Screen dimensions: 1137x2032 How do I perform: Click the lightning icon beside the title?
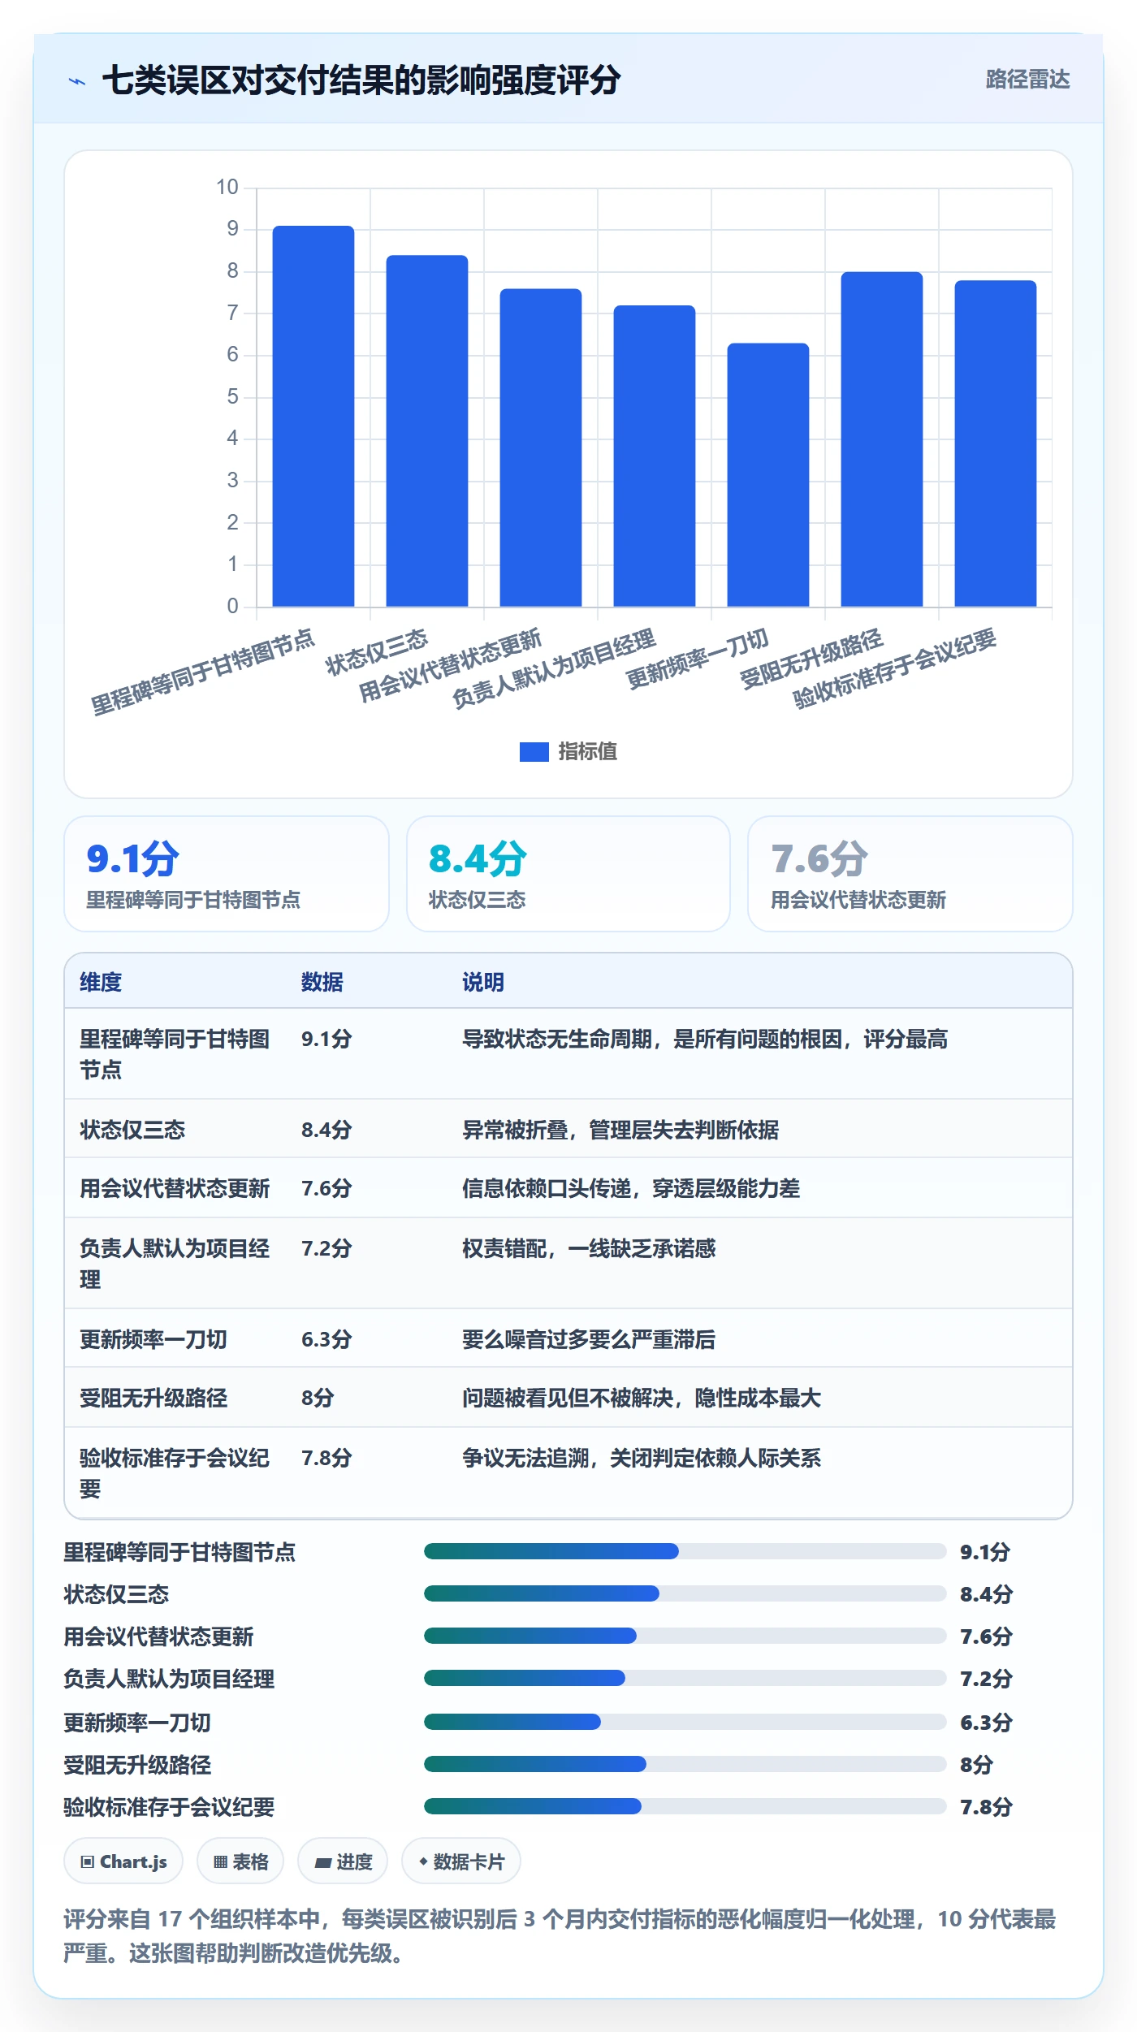(x=77, y=81)
